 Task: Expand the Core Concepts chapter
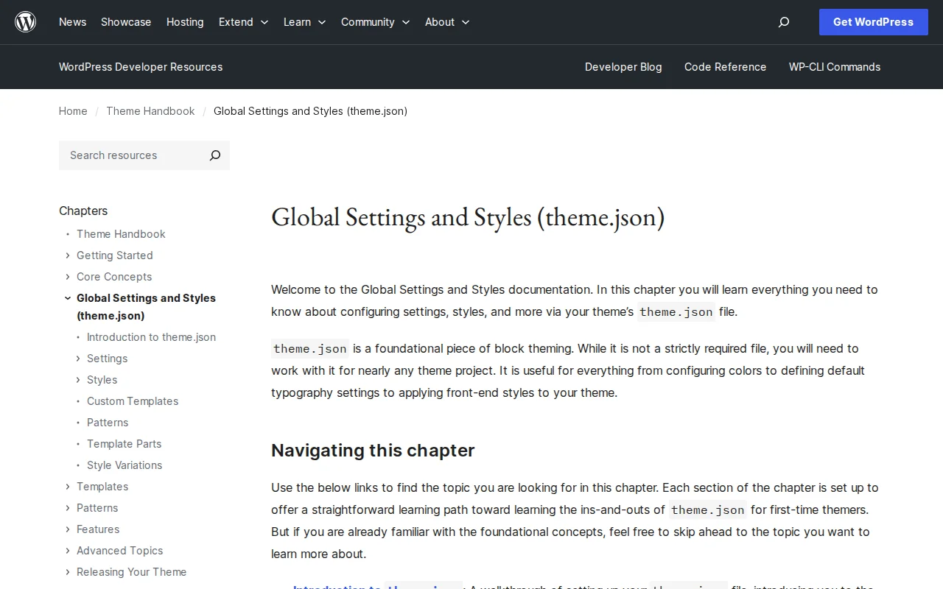pos(67,277)
